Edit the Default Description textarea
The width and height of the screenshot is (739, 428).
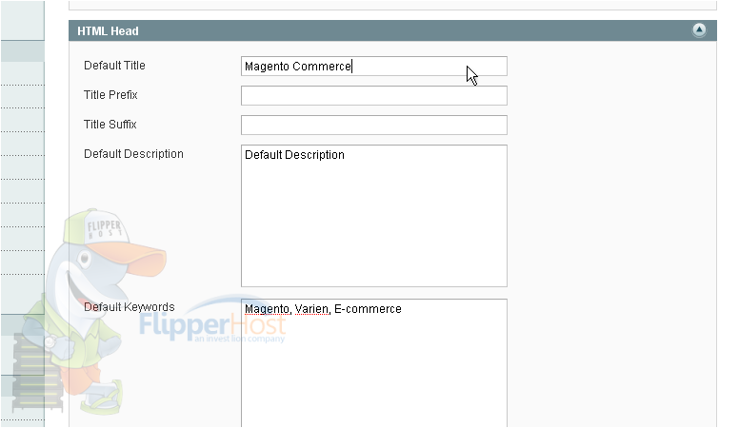pyautogui.click(x=373, y=216)
